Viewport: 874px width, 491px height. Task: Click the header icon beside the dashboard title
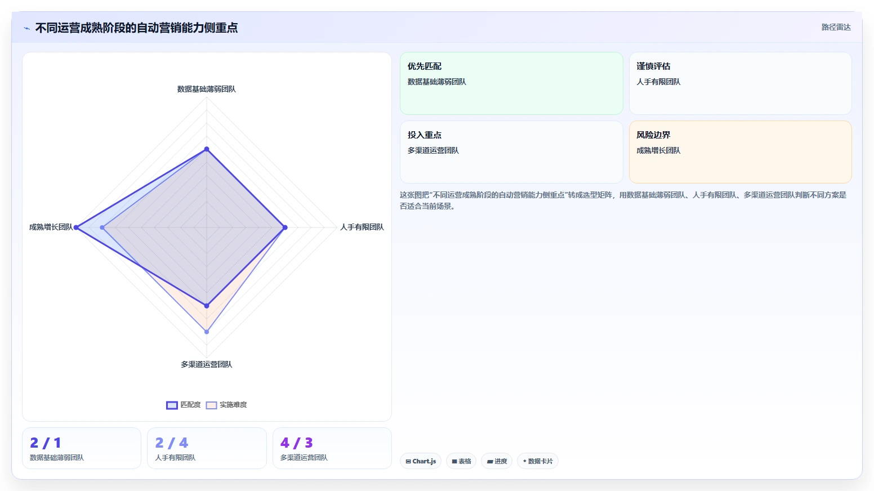(x=26, y=28)
